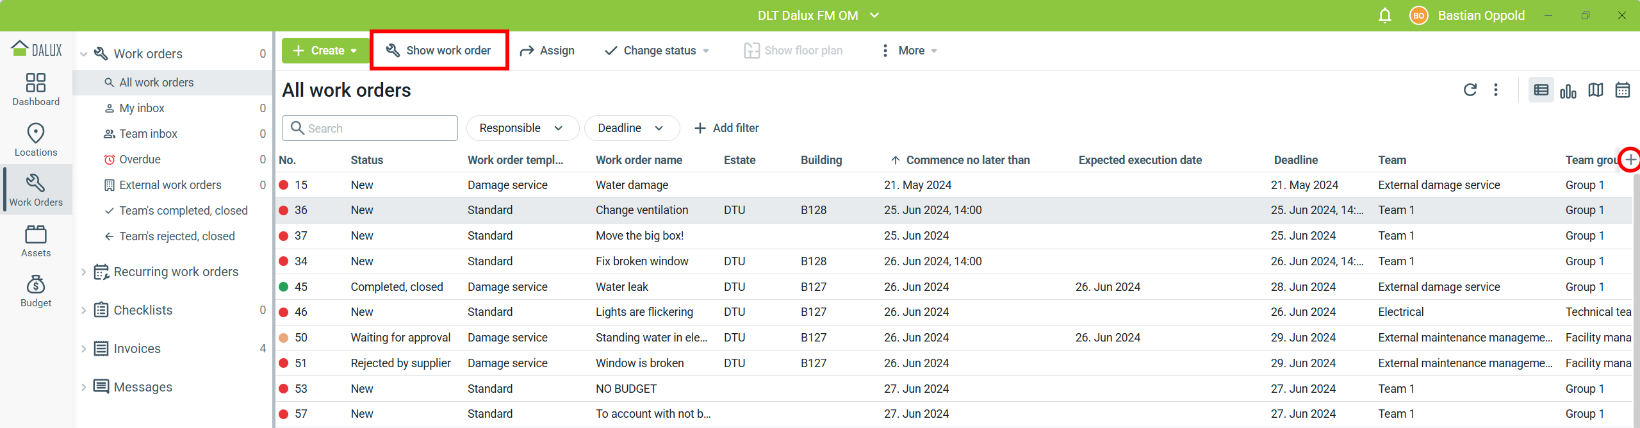This screenshot has height=428, width=1640.
Task: Open the Deadline filter dropdown
Action: pyautogui.click(x=631, y=128)
